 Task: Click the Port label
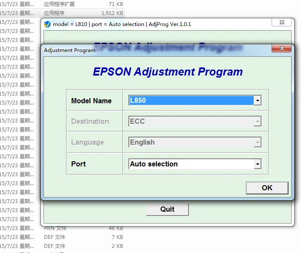[78, 164]
